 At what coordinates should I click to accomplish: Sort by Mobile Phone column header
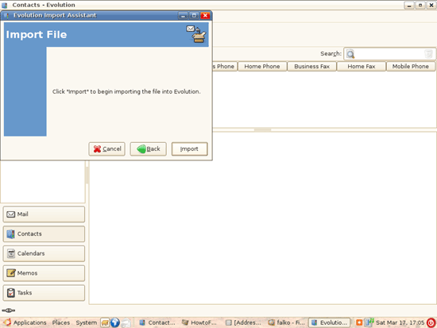411,67
